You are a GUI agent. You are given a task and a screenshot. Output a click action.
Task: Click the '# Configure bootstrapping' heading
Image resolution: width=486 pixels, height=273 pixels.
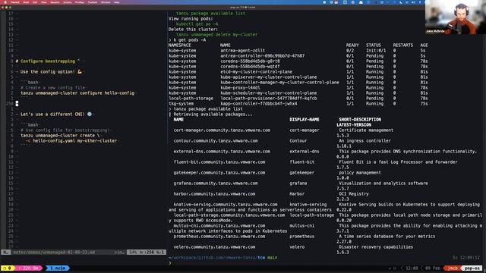[46, 61]
